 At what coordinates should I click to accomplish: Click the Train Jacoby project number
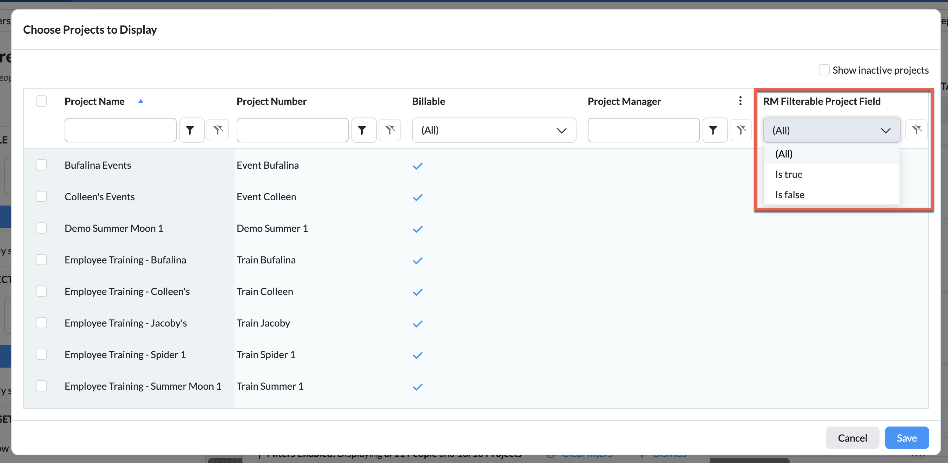(x=263, y=323)
